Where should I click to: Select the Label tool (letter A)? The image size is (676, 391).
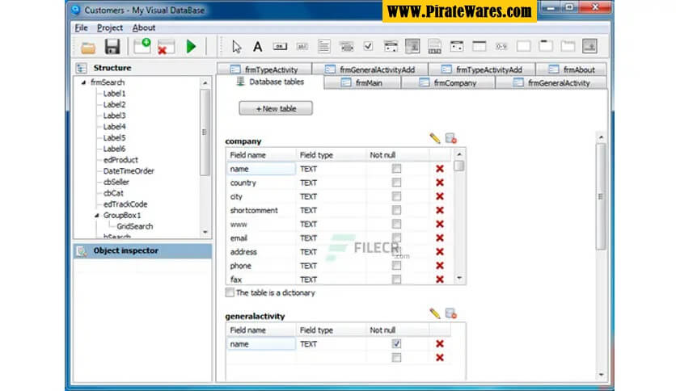pos(258,47)
